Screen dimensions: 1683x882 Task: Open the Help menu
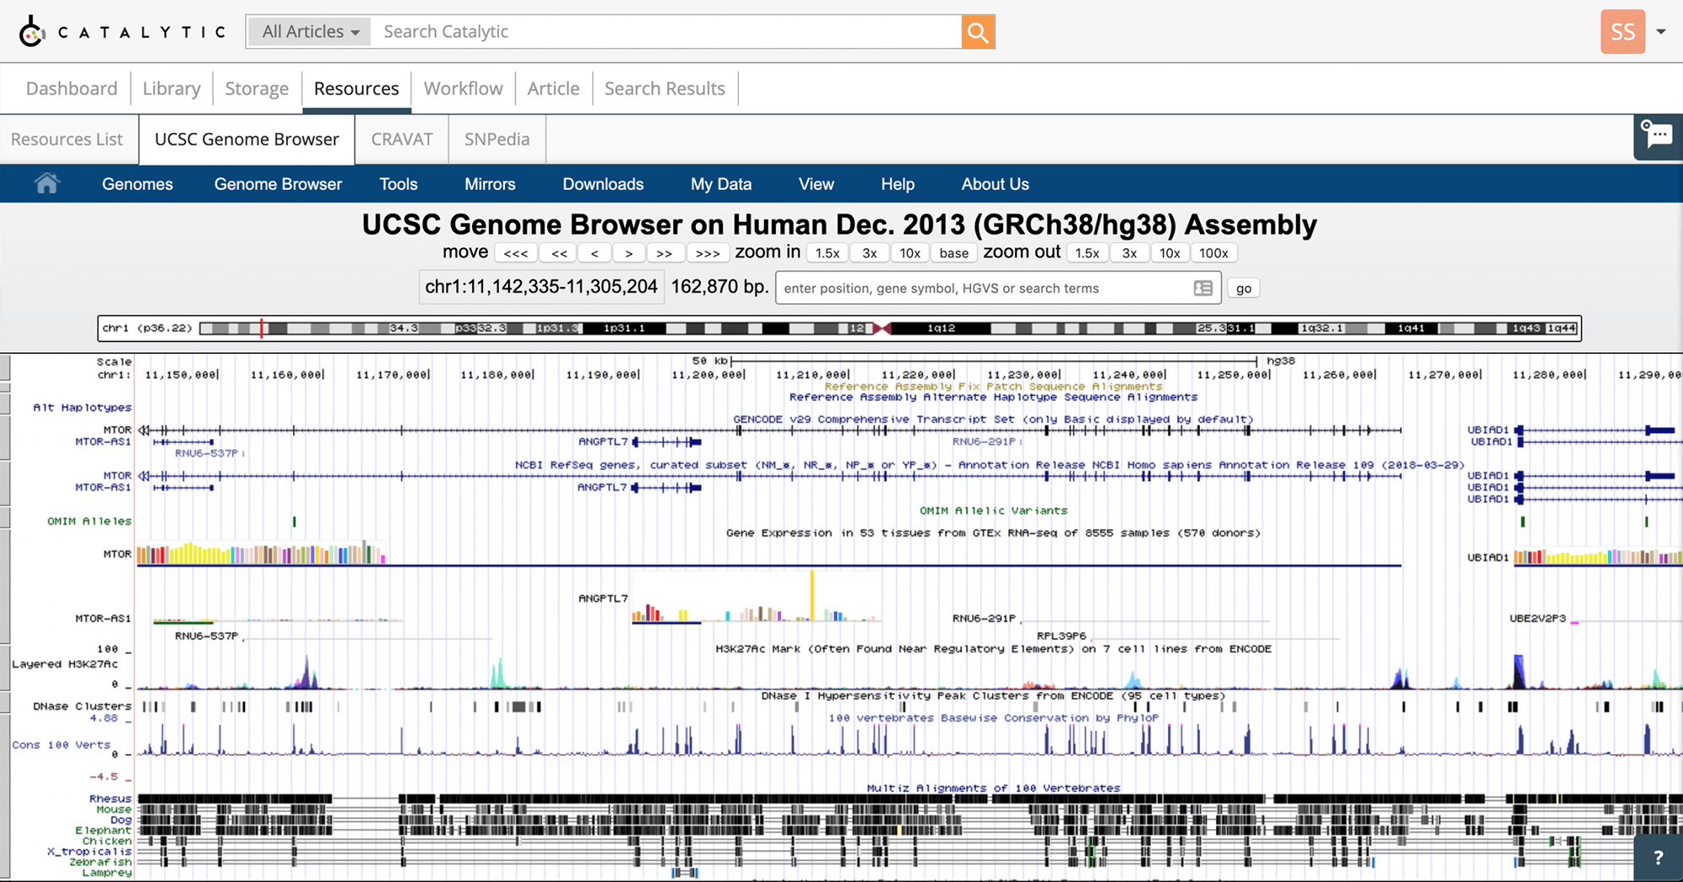tap(898, 184)
